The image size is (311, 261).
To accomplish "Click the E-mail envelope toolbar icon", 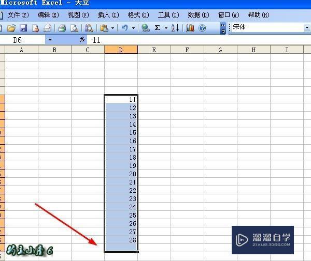I will click(47, 28).
